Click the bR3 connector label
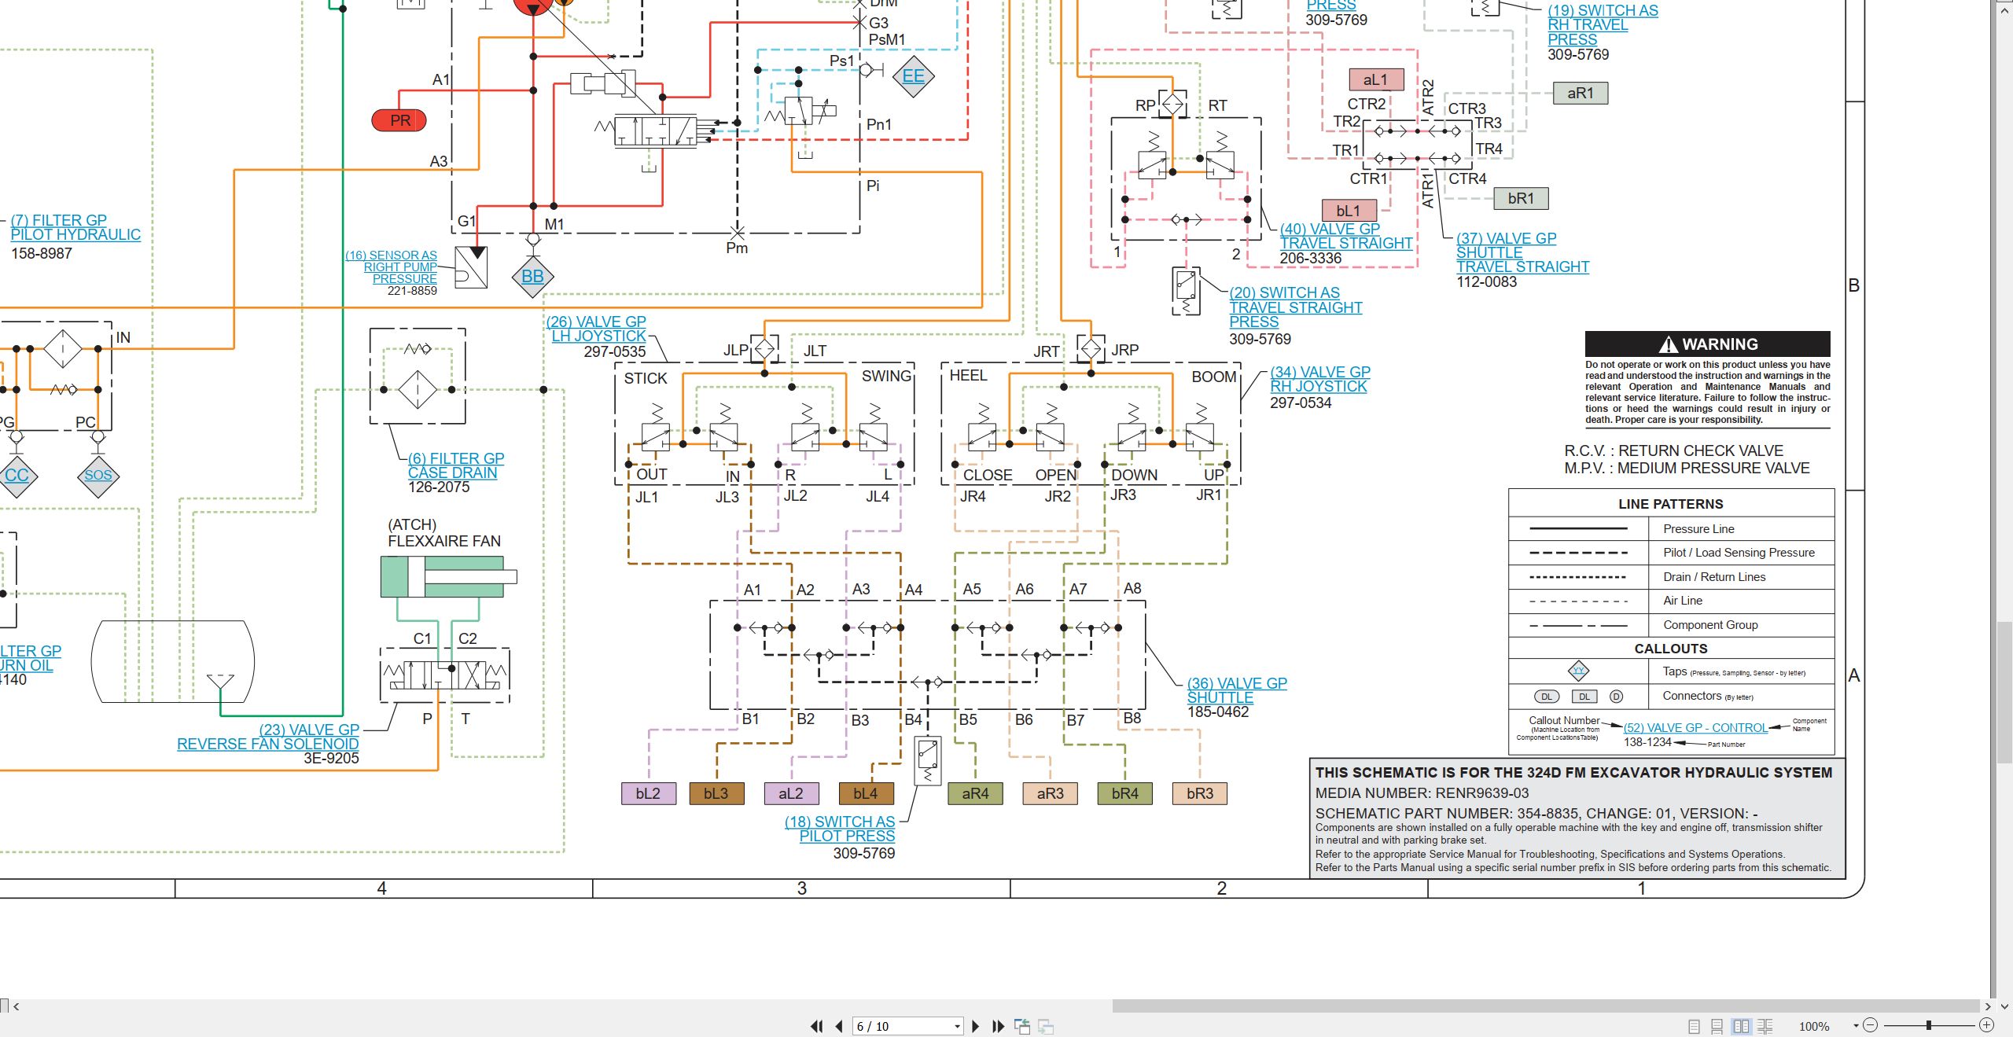Image resolution: width=2013 pixels, height=1037 pixels. 1200,793
